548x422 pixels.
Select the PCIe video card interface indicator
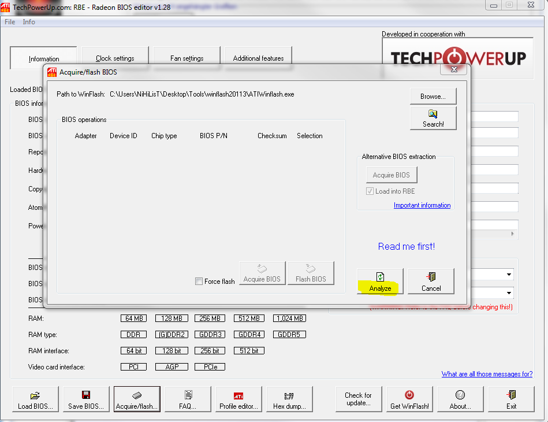(210, 367)
